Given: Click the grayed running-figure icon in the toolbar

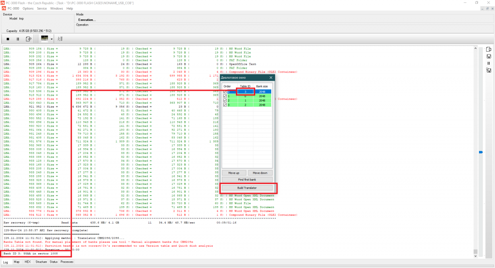Looking at the screenshot, I should pyautogui.click(x=60, y=39).
